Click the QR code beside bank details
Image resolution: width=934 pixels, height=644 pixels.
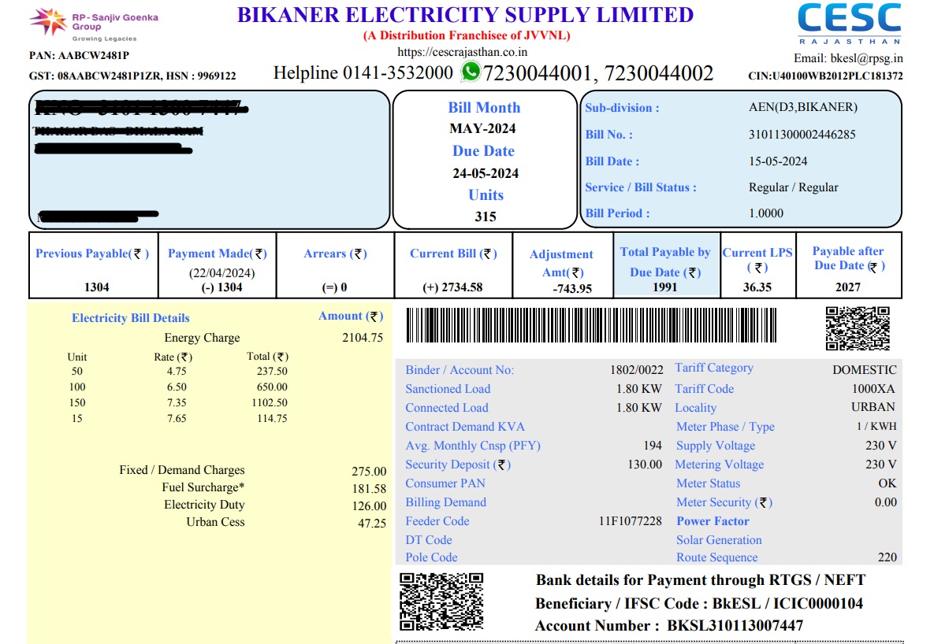coord(441,602)
